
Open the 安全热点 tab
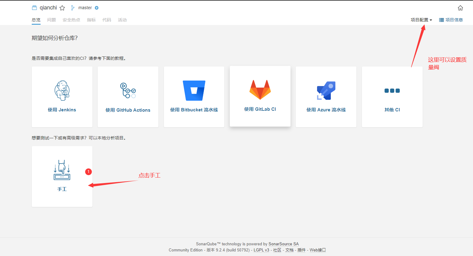tap(71, 20)
